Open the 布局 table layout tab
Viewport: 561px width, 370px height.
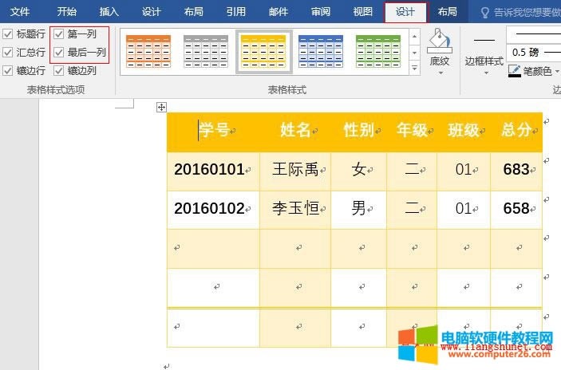click(448, 12)
